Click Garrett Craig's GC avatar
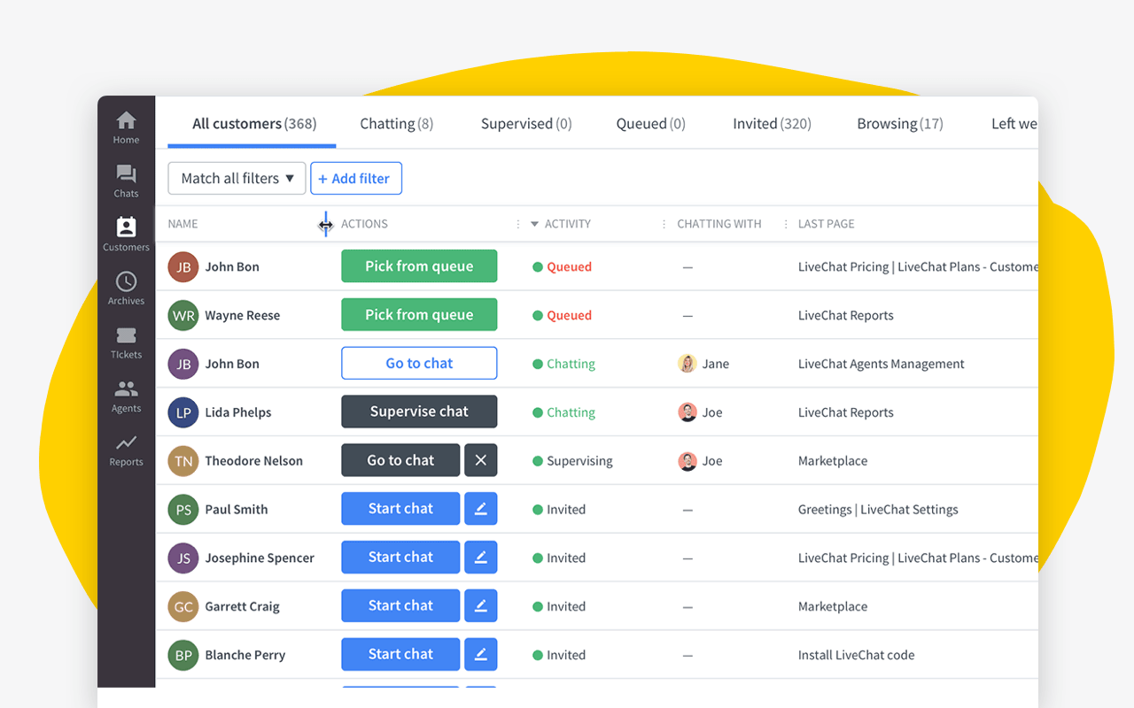 coord(183,606)
